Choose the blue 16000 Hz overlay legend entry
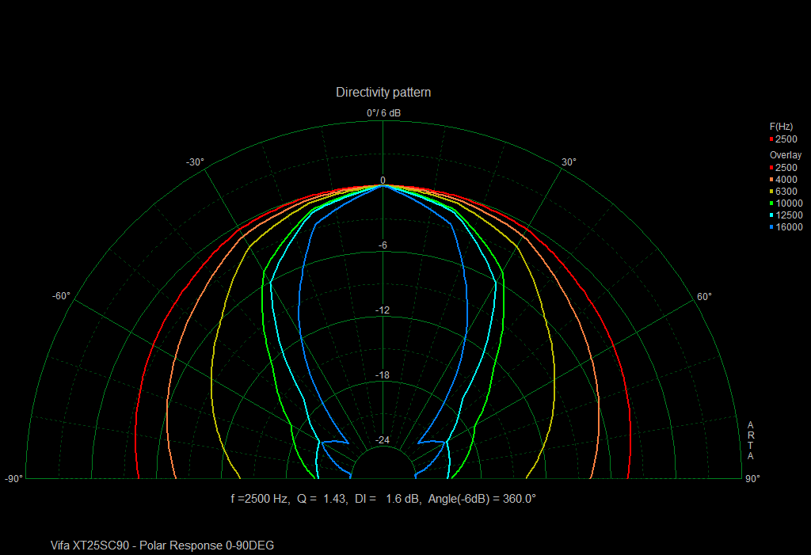 coord(788,227)
